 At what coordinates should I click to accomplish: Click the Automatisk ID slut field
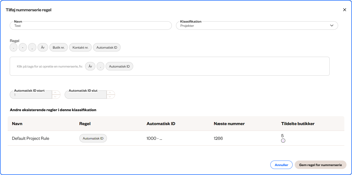pos(85,95)
